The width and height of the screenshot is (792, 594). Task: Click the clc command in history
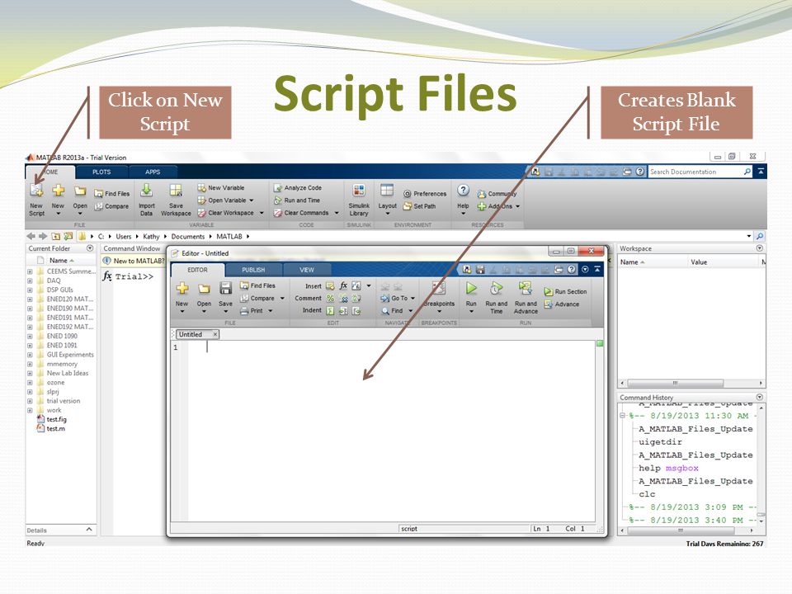tap(647, 494)
